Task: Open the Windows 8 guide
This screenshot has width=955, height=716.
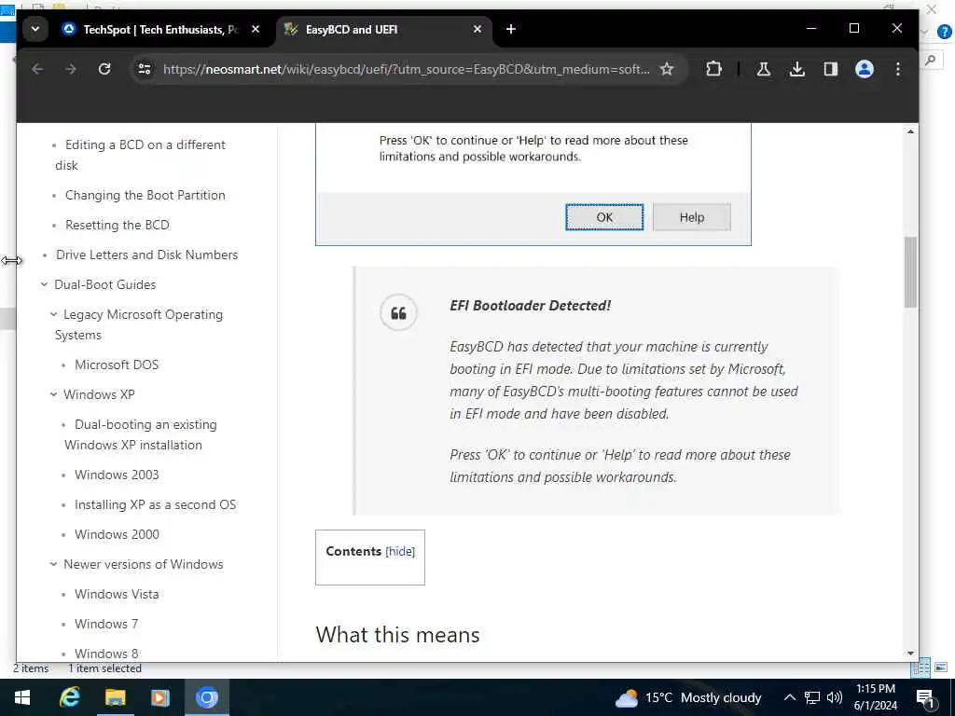Action: pyautogui.click(x=106, y=654)
